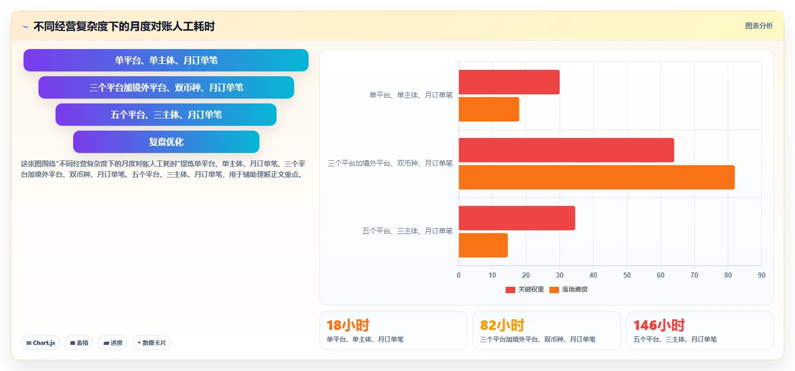Select the 单平台、单主体、月订单笔 gradient bar
Image resolution: width=795 pixels, height=371 pixels.
tap(166, 60)
